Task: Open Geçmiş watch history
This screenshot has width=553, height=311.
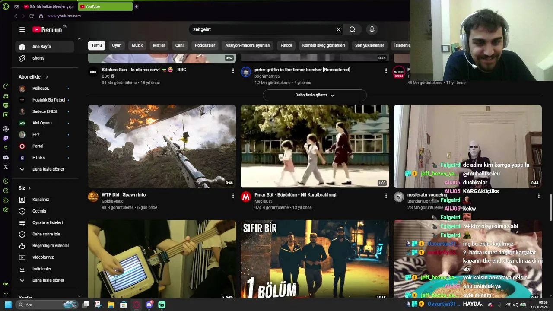Action: pos(45,211)
